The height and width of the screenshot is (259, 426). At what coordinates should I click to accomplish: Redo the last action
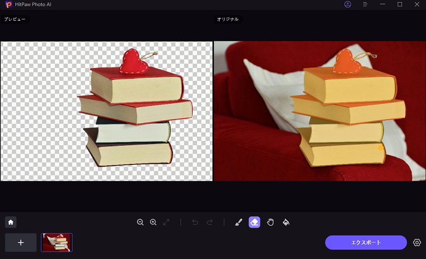tap(209, 222)
